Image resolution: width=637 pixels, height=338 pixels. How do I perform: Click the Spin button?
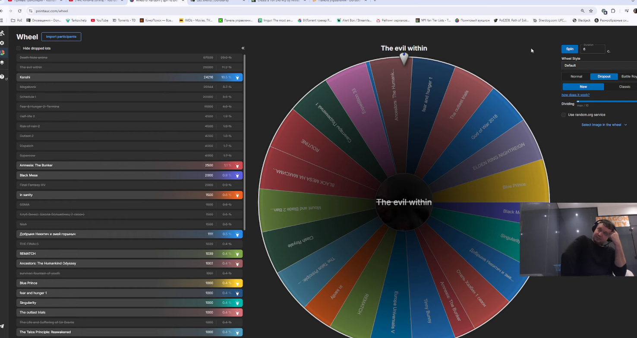point(570,49)
